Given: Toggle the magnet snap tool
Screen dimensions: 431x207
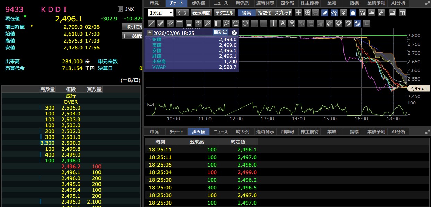Looking at the screenshot, I should click(x=348, y=23).
